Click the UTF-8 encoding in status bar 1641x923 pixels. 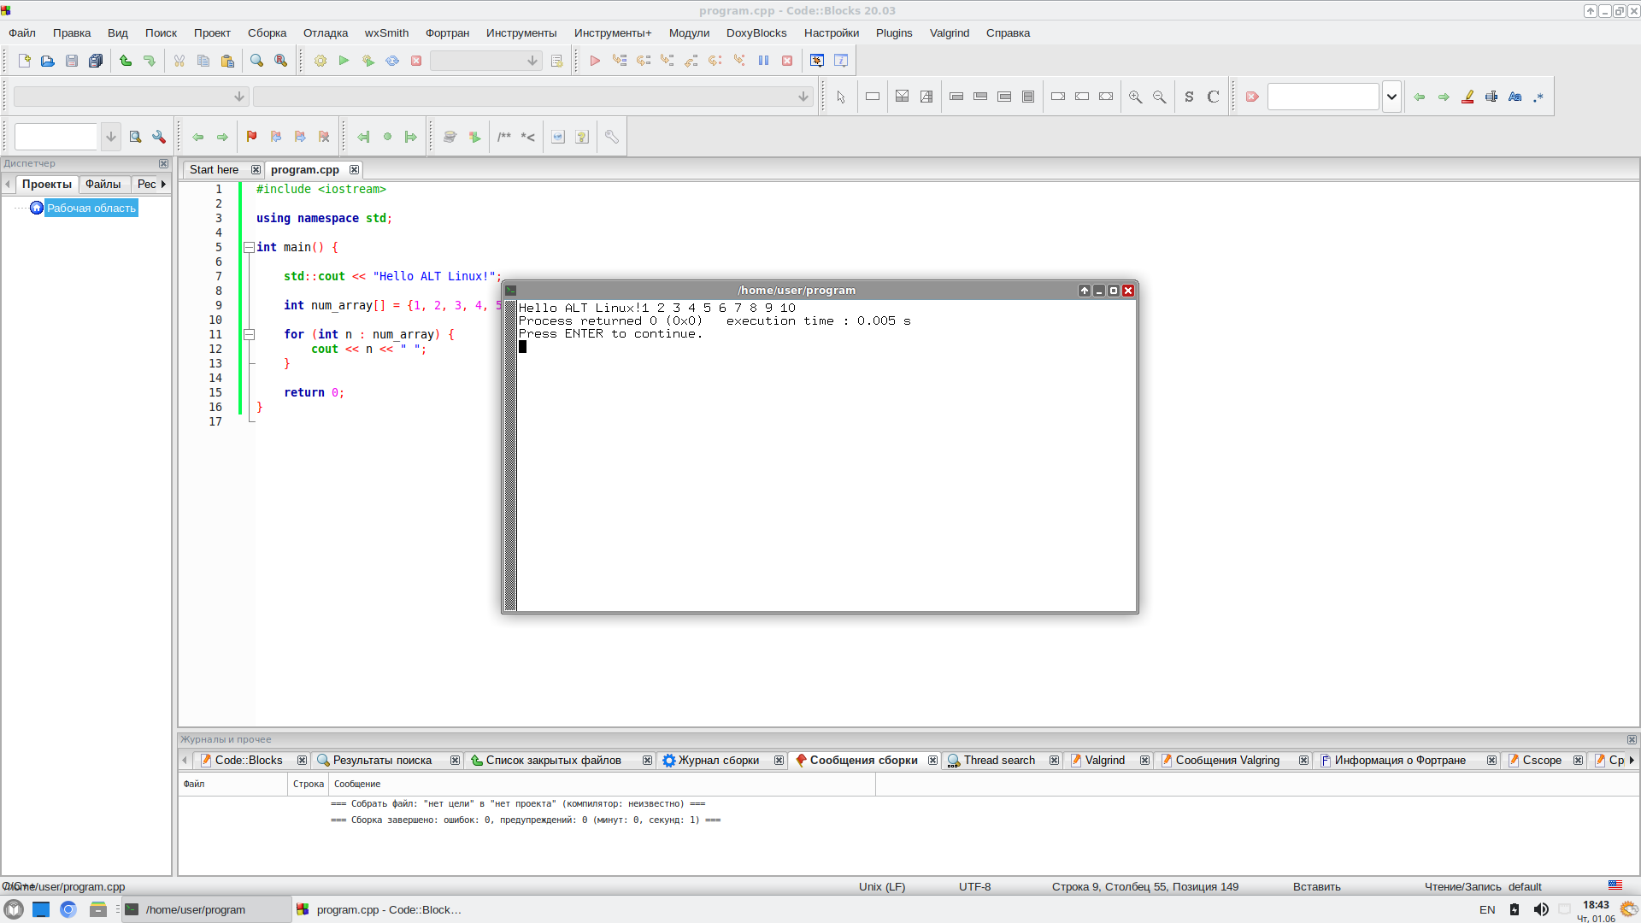(974, 886)
